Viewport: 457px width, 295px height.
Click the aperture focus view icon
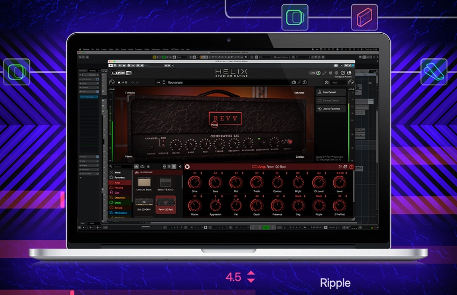tap(187, 166)
